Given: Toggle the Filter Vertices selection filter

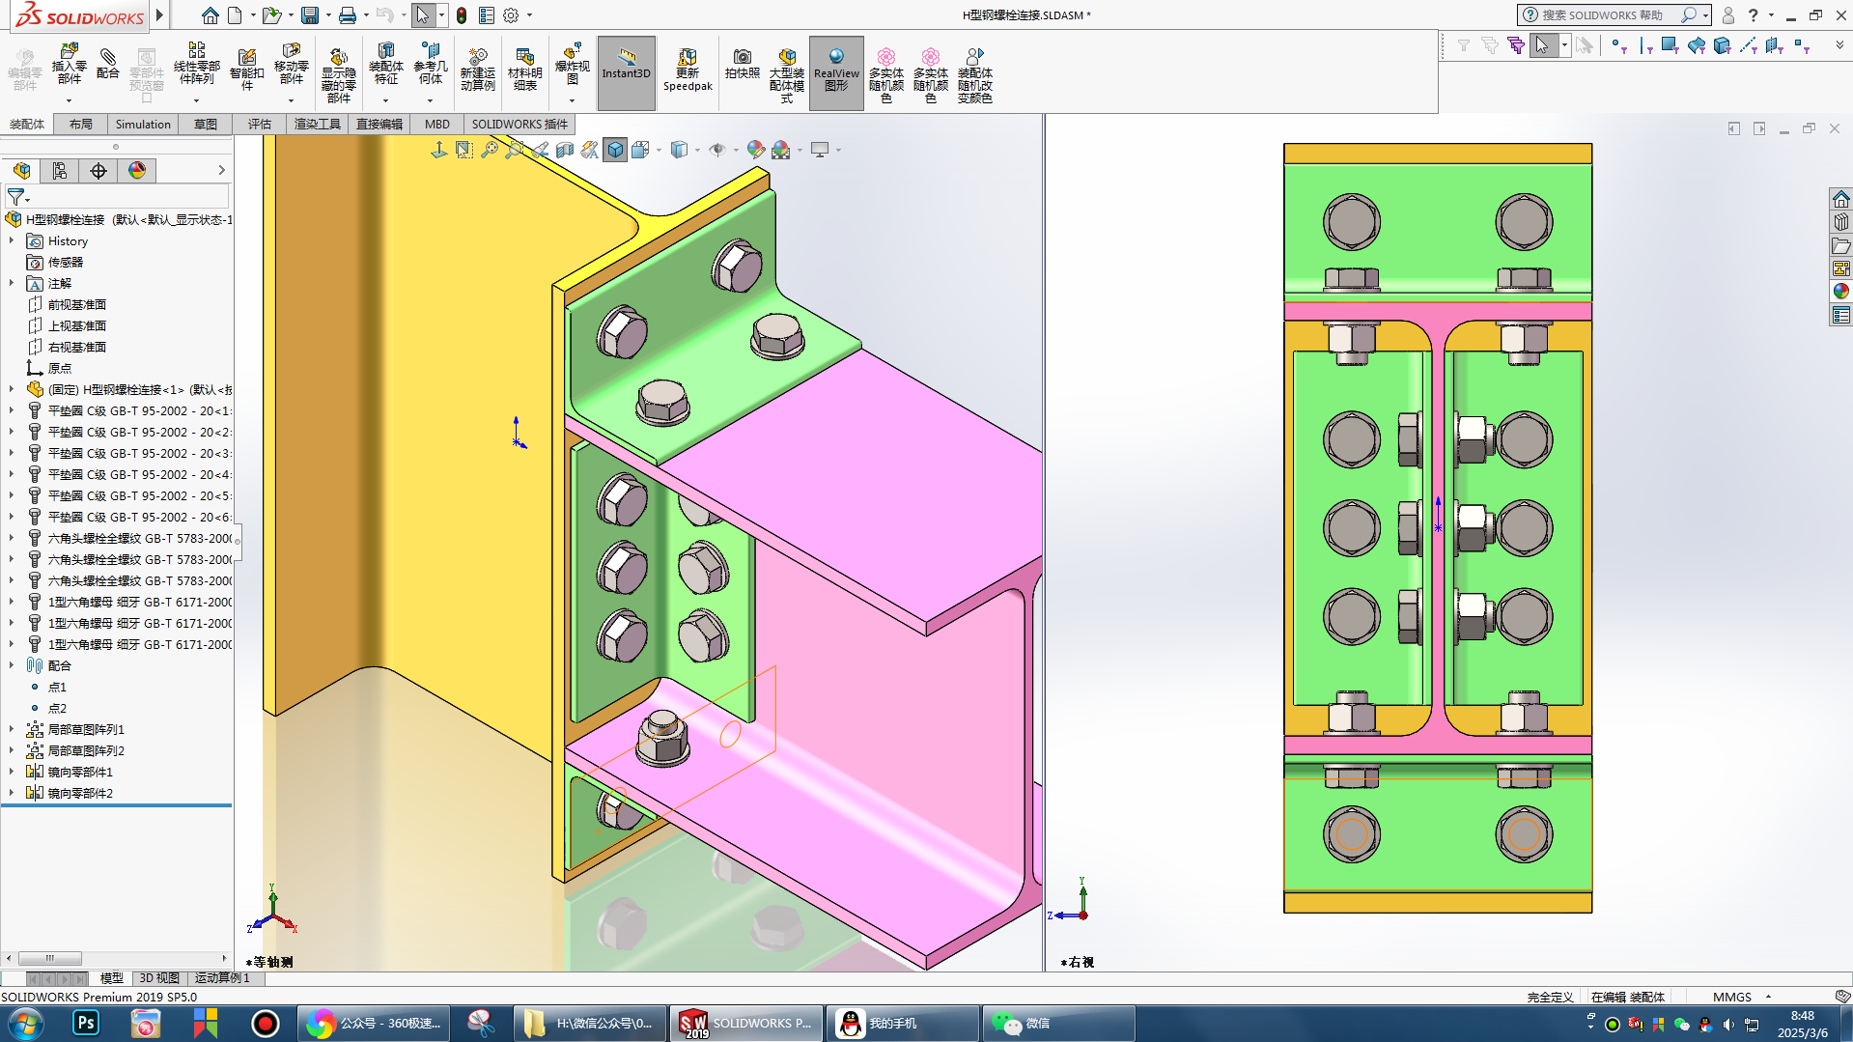Looking at the screenshot, I should (1619, 45).
